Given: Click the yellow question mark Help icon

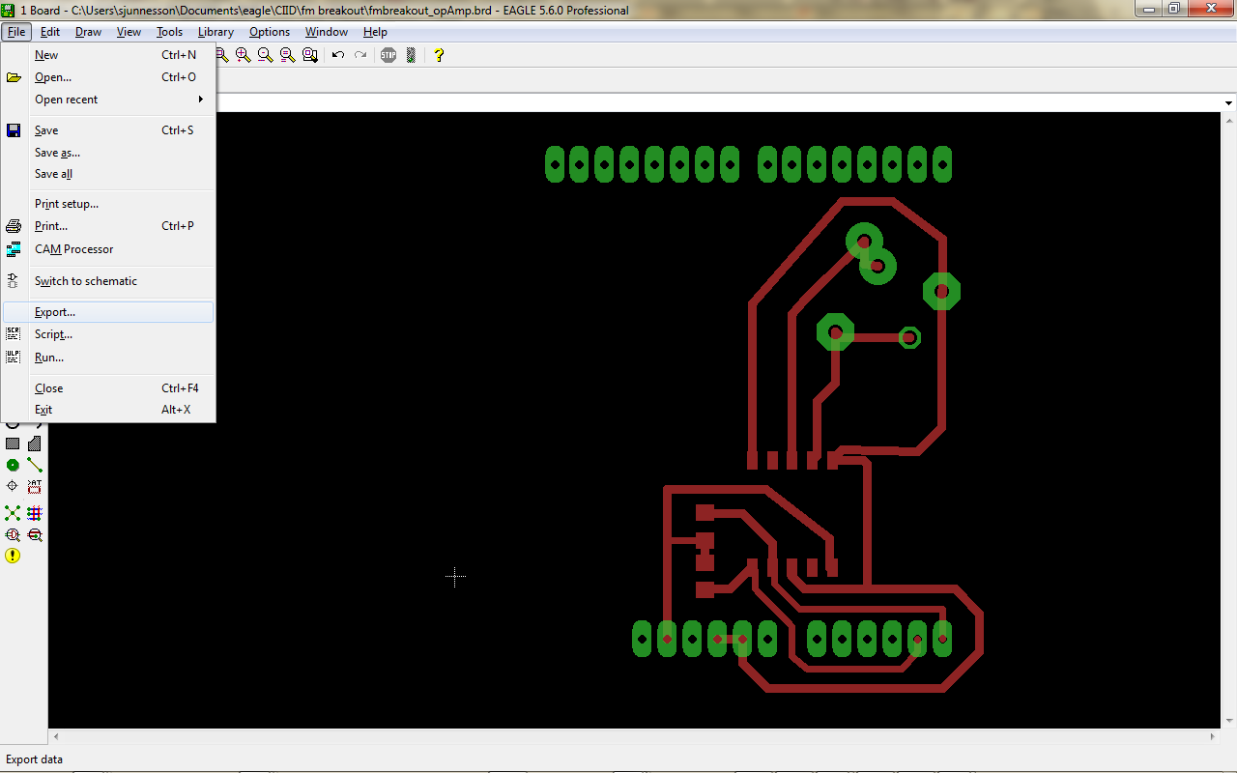Looking at the screenshot, I should (439, 55).
